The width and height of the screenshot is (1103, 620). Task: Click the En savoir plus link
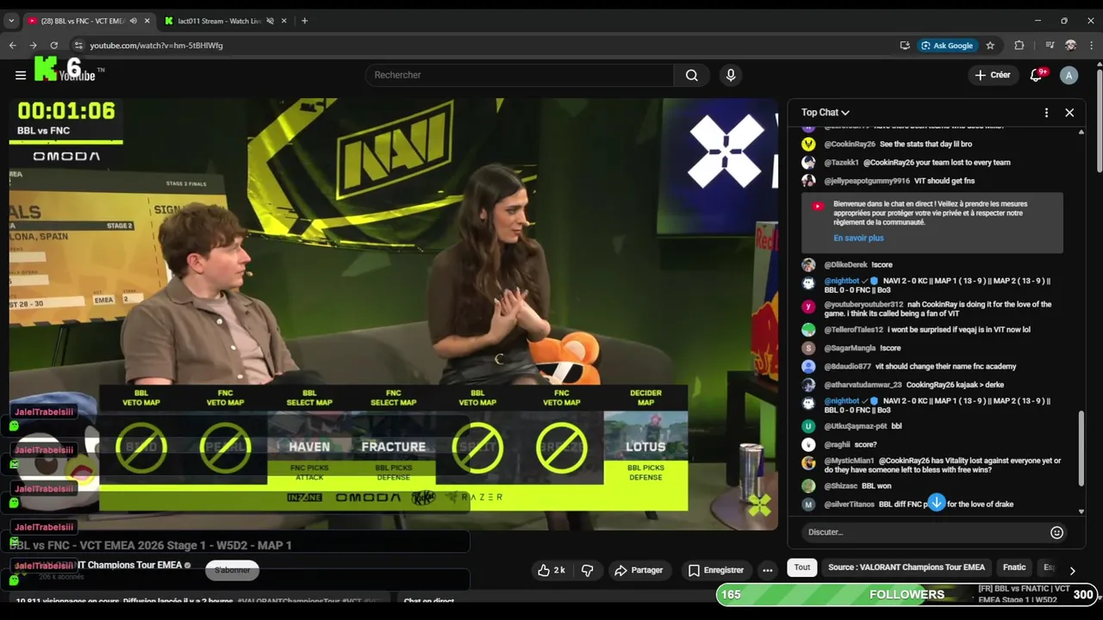(x=858, y=238)
